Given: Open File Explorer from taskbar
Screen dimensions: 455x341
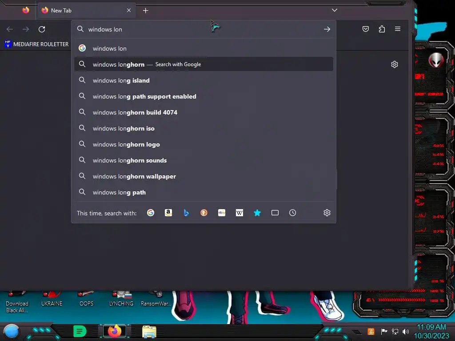Looking at the screenshot, I should (149, 332).
